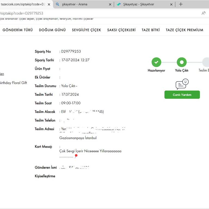Viewport: 209px width, 209px height.
Task: Click the delivery date 17.07.2024
Action: 70,94
